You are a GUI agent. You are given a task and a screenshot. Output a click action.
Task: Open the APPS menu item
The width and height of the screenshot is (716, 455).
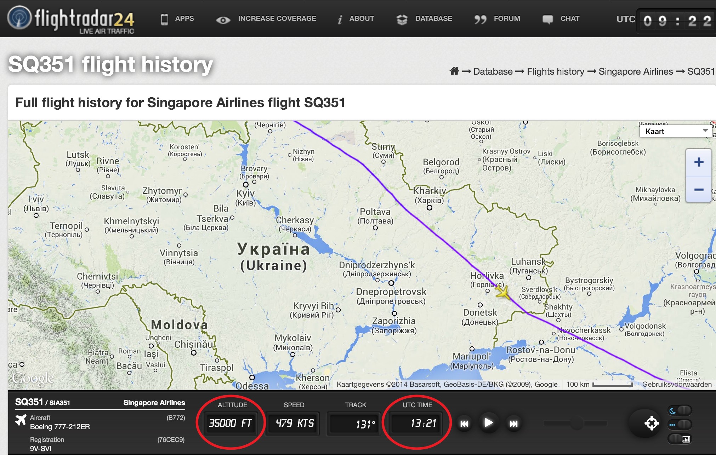point(177,18)
